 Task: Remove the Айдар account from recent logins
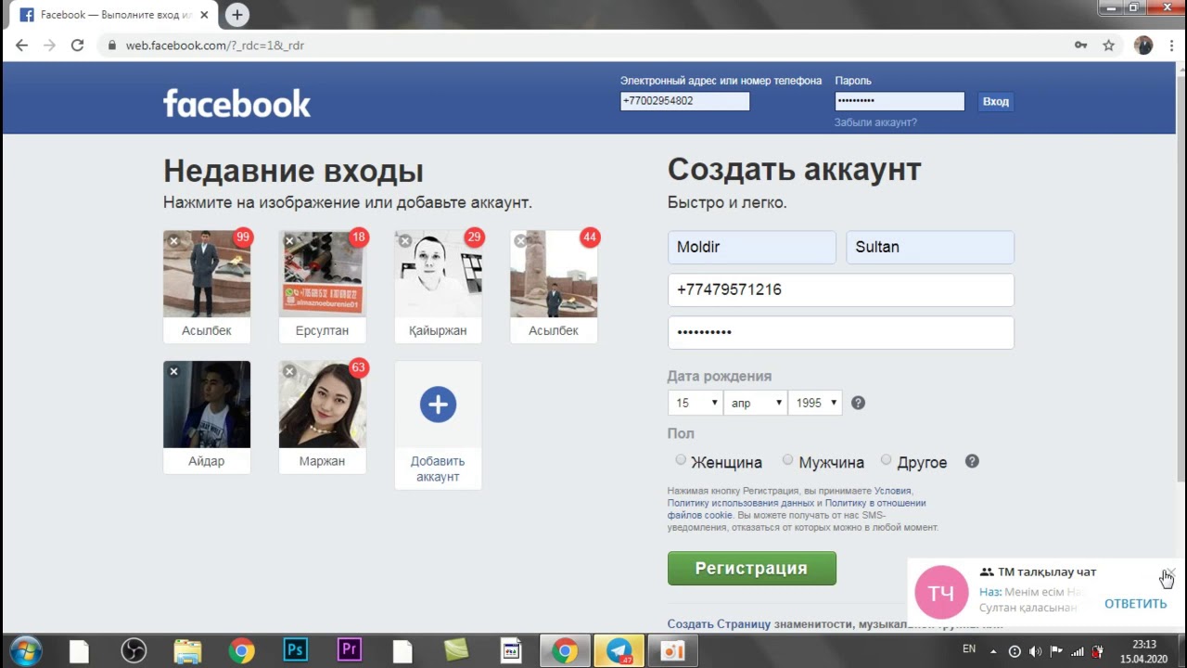tap(173, 371)
